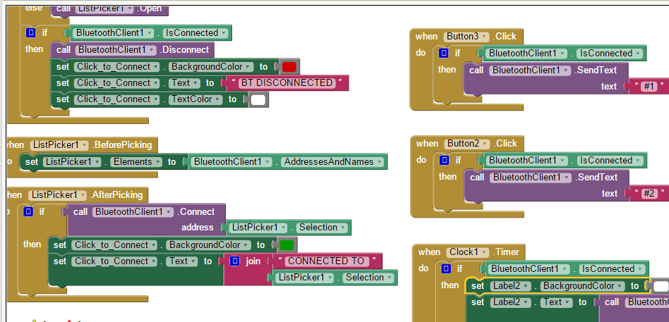Open BluetoothClient1 dropdown in Button3 SendText call
This screenshot has width=669, height=322.
[529, 70]
